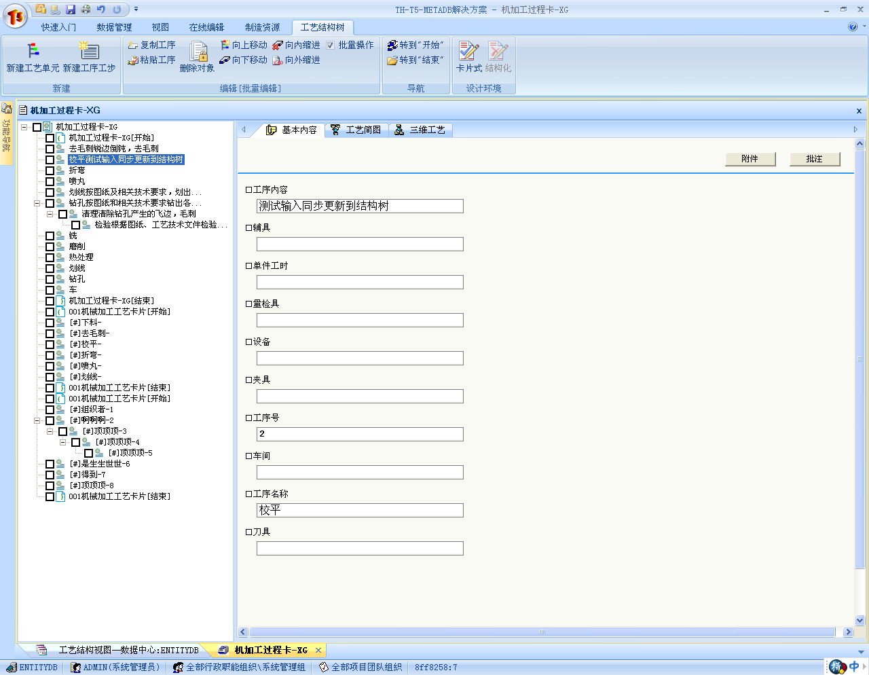This screenshot has height=675, width=869.
Task: Click 粘贴工序 in the edit group
Action: point(151,60)
